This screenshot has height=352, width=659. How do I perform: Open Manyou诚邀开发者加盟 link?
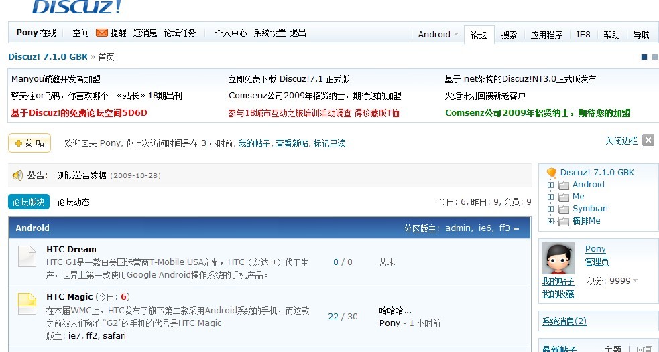point(56,79)
